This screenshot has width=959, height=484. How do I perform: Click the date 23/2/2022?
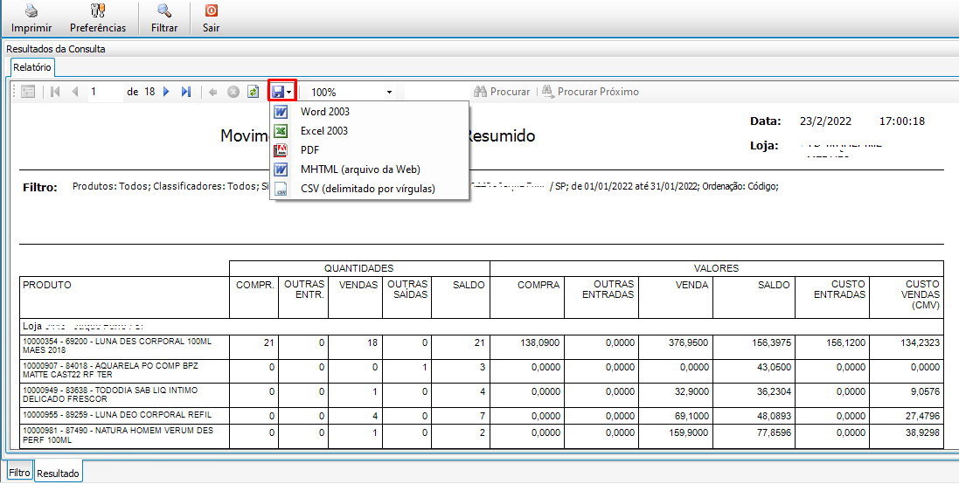coord(825,121)
